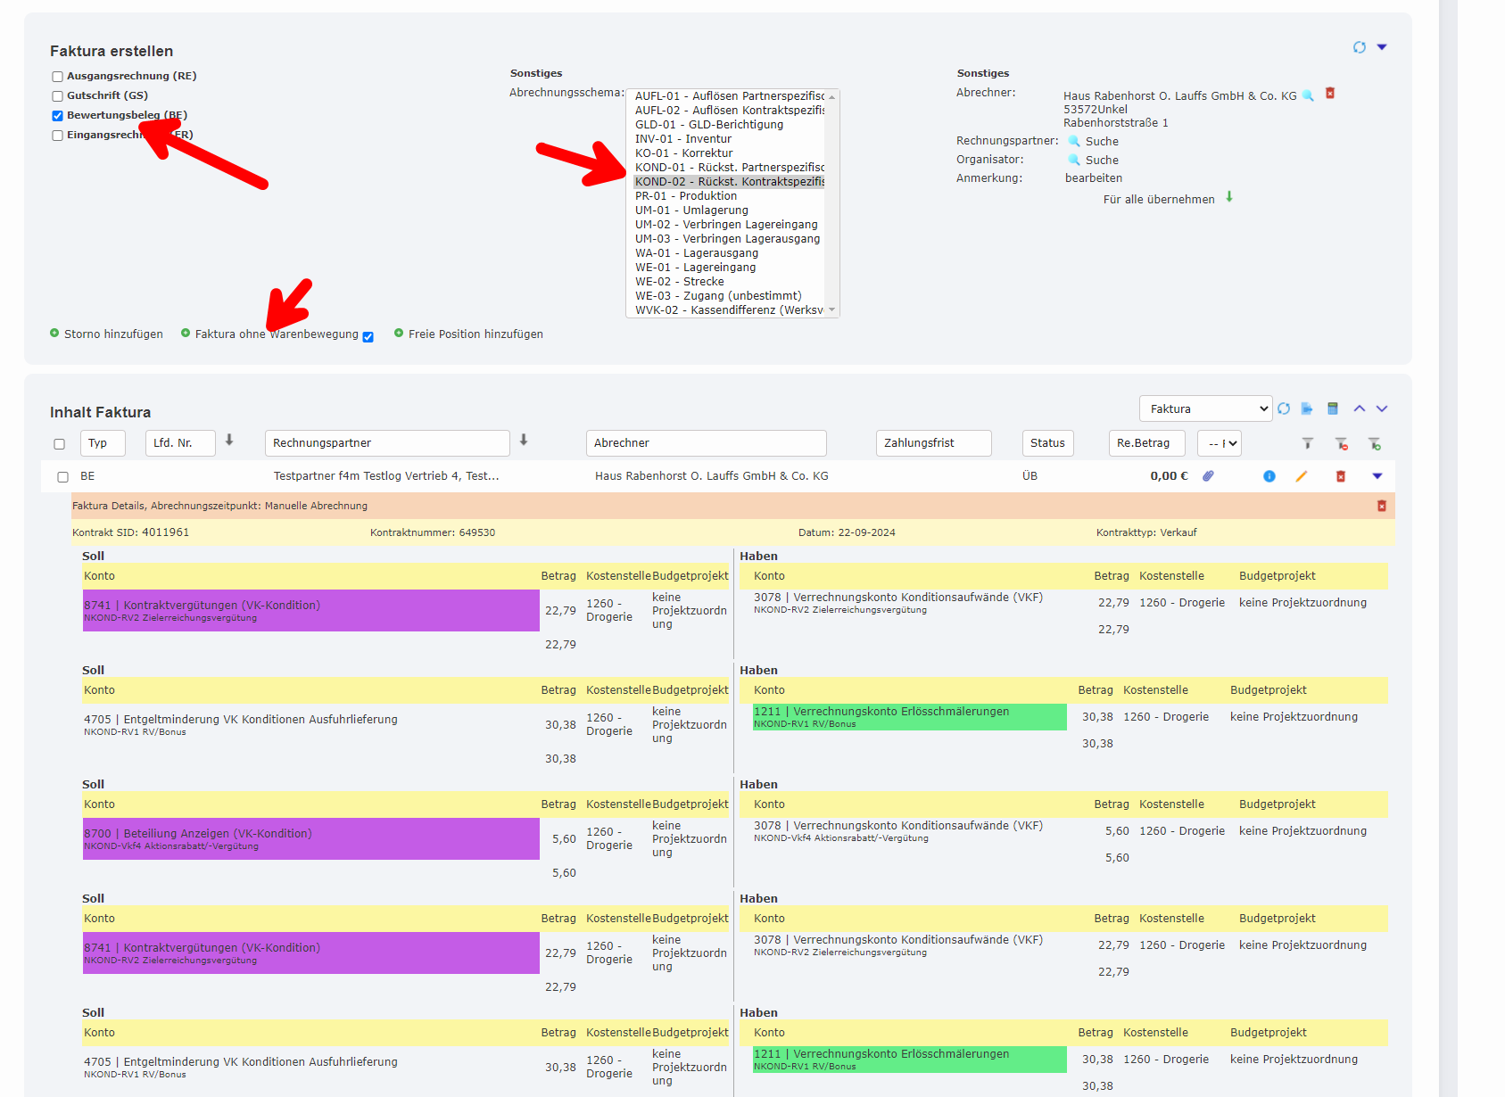Image resolution: width=1505 pixels, height=1097 pixels.
Task: Check the Ausgangsrechnung (RE) checkbox
Action: [58, 77]
